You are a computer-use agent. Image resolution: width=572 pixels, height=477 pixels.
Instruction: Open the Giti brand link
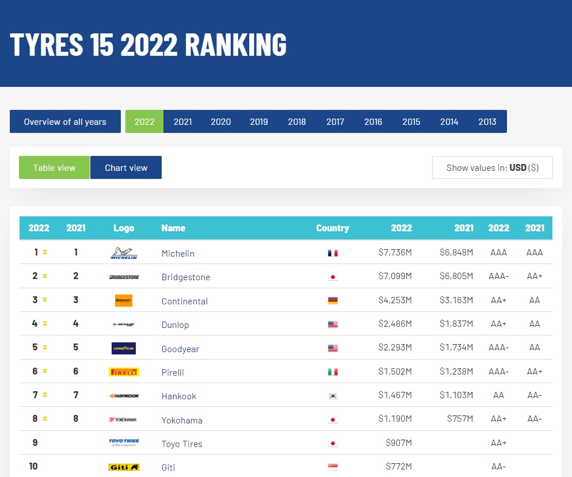(x=168, y=468)
